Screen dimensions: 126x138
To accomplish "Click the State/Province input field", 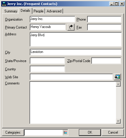I will pyautogui.click(x=47, y=61).
